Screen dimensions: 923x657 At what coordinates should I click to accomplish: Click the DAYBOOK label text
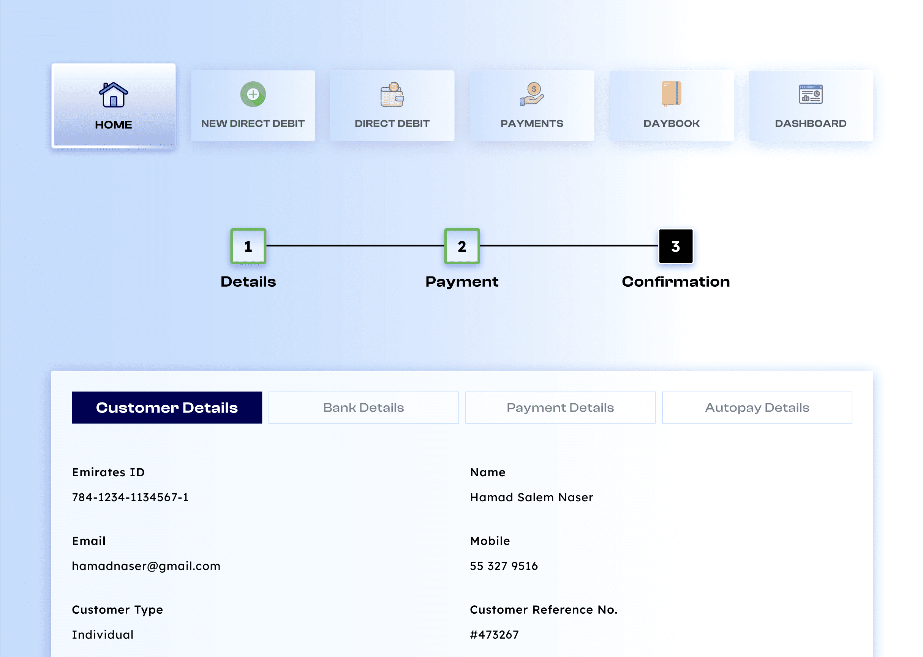click(x=671, y=123)
